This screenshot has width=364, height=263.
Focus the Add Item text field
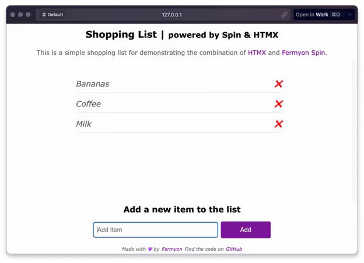[155, 230]
